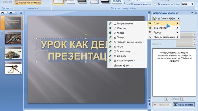
Task: Go to next slide double arrow
Action: [x=149, y=104]
